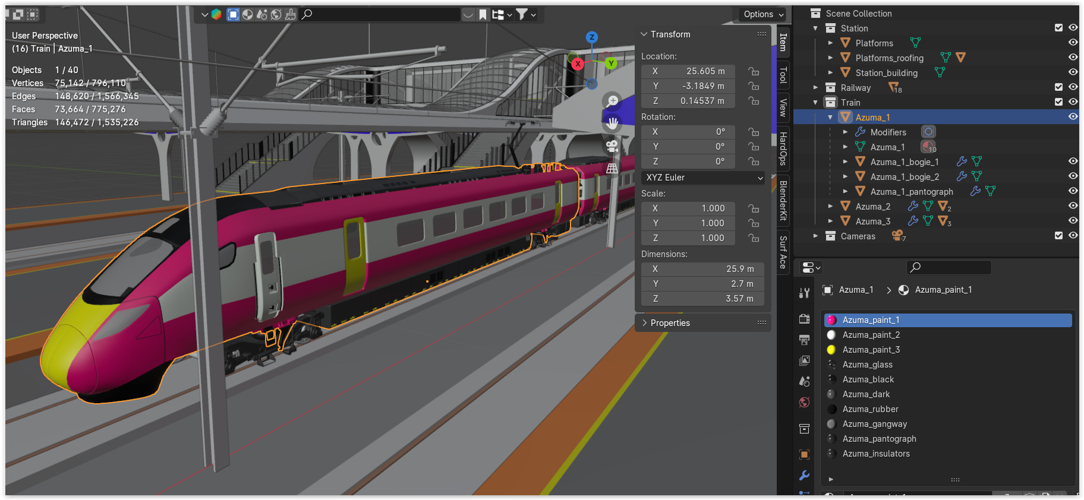This screenshot has height=500, width=1084.
Task: Expand the Platforms collection row
Action: pyautogui.click(x=830, y=43)
